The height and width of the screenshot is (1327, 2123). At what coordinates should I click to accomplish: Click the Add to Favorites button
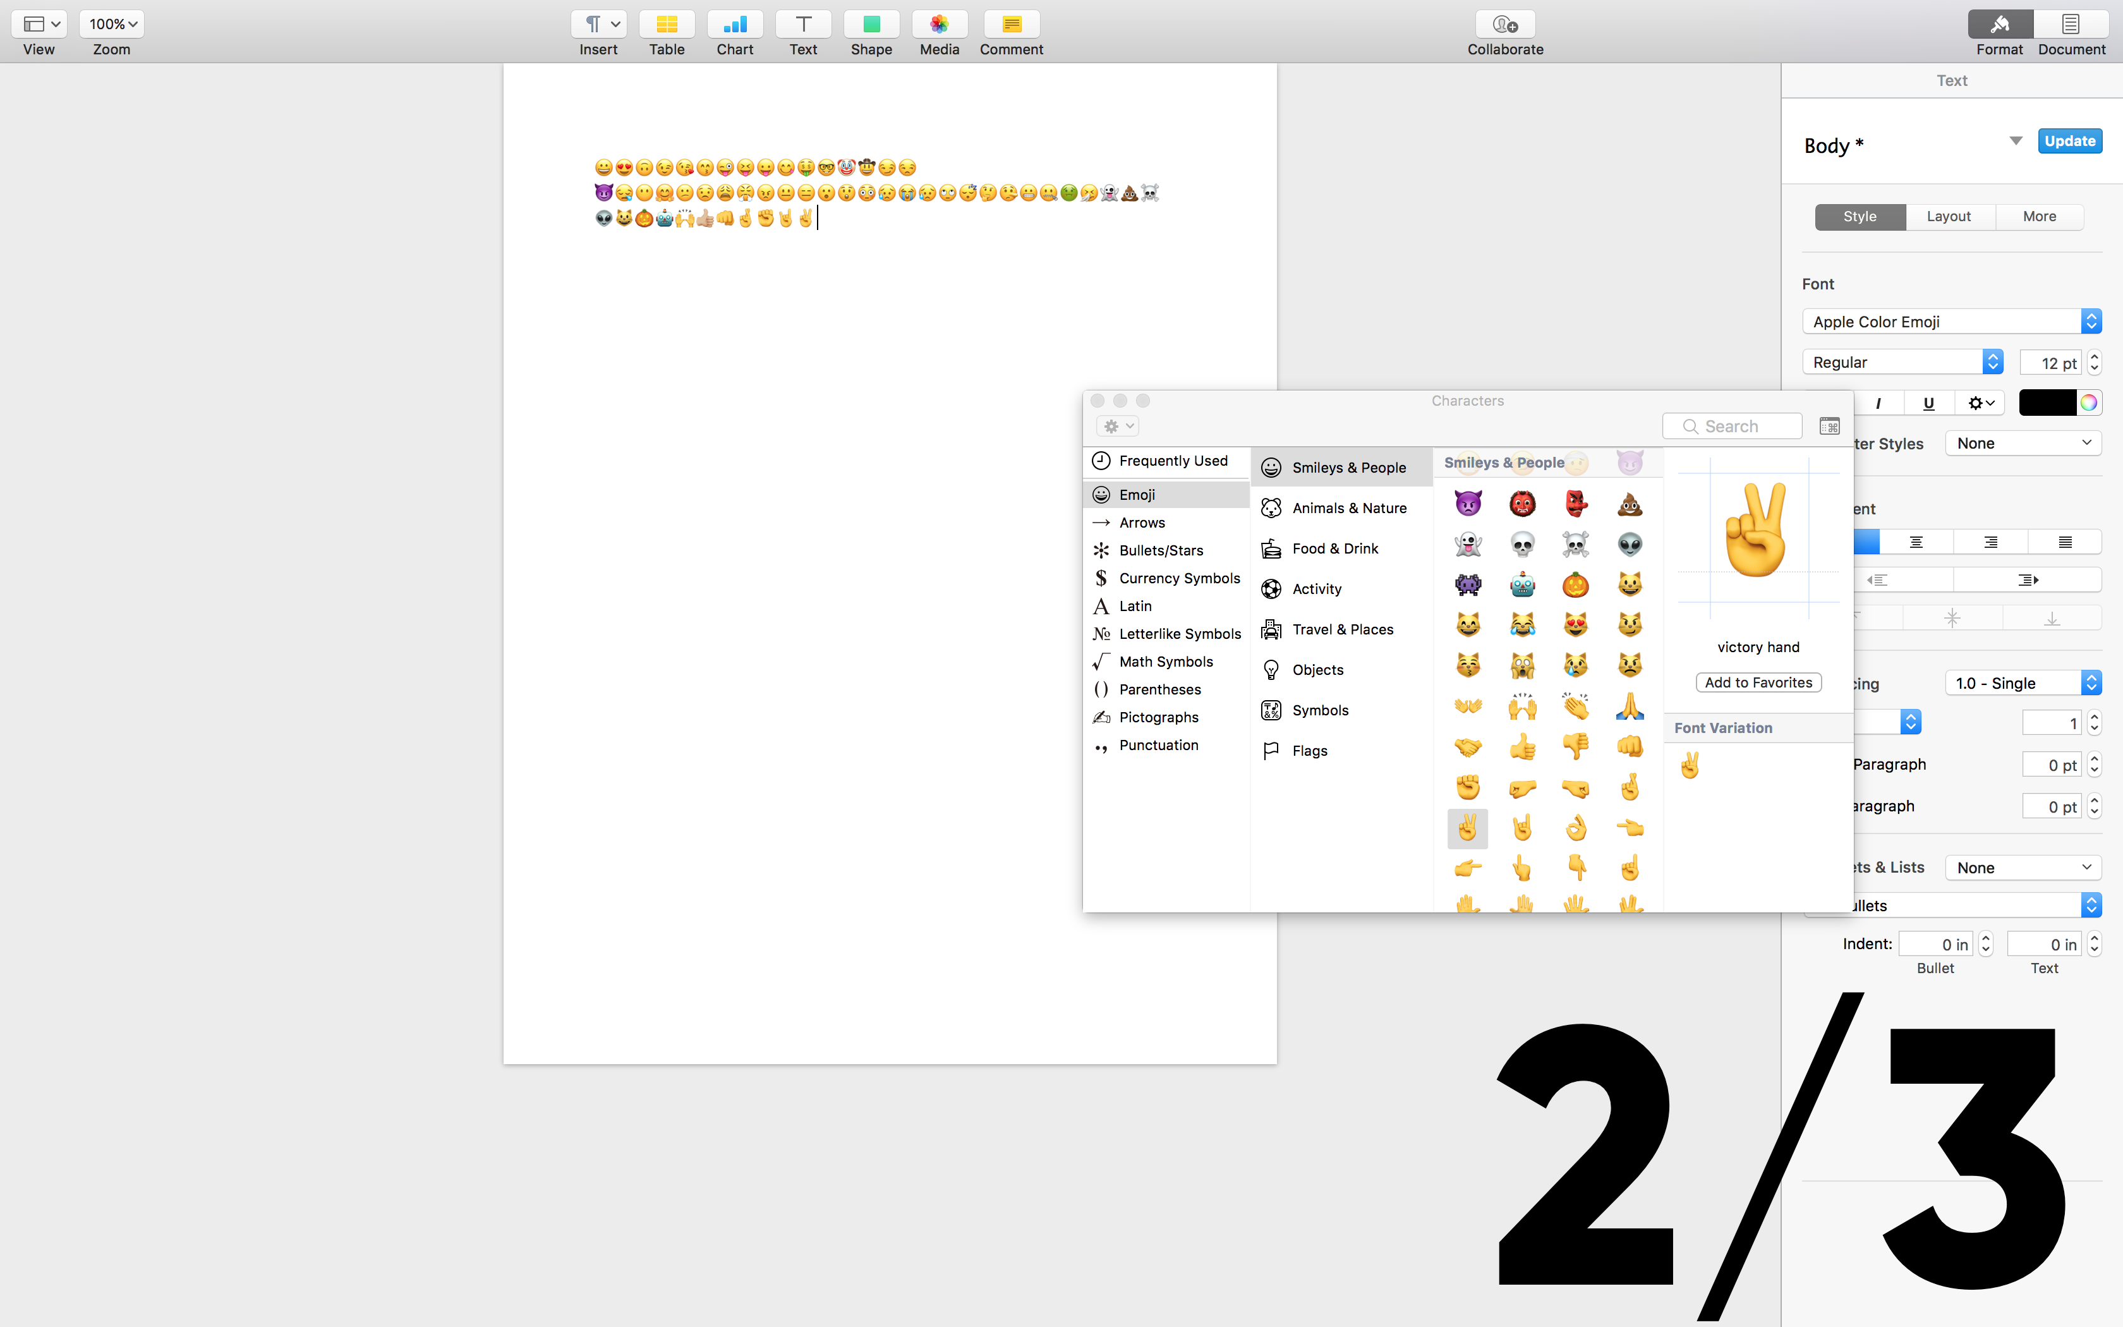pyautogui.click(x=1758, y=682)
